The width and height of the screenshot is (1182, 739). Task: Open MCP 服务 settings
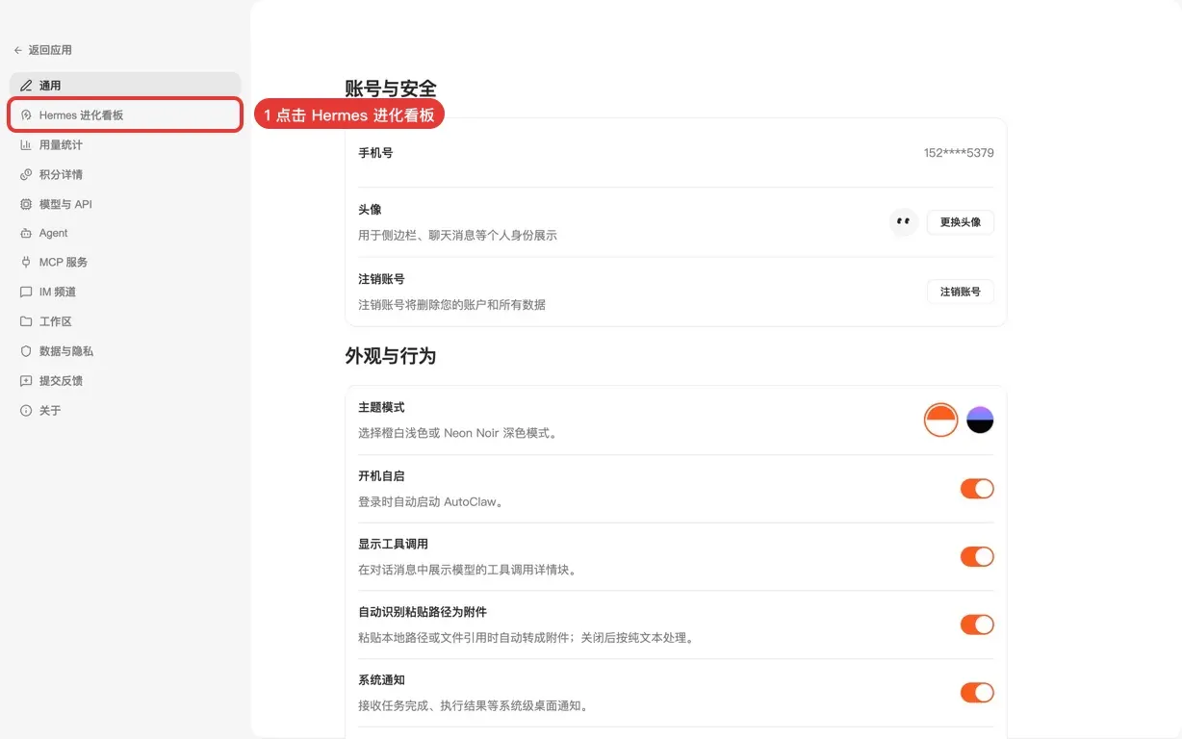tap(125, 262)
